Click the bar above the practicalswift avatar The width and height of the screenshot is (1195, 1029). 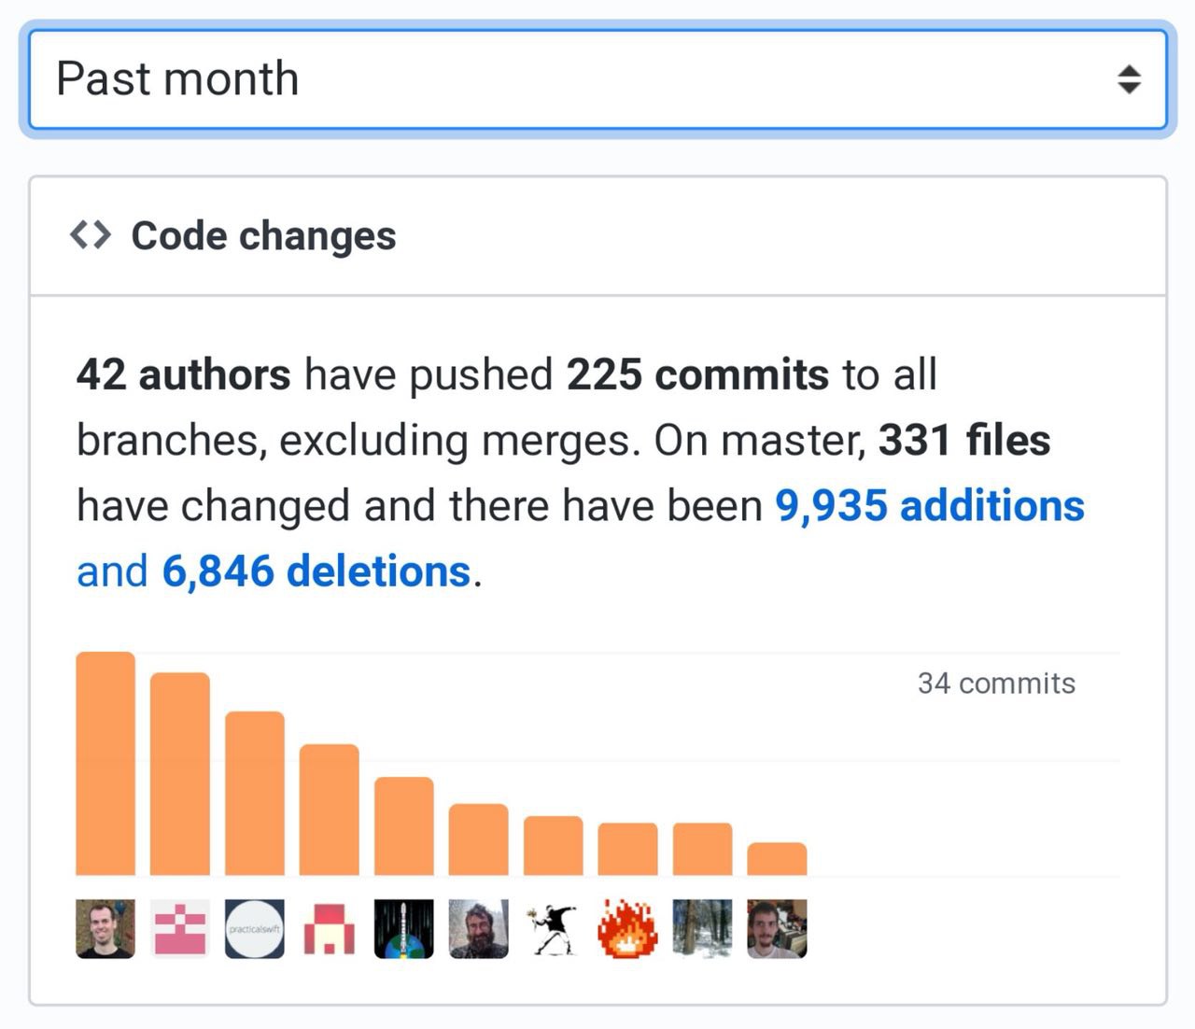coord(255,794)
